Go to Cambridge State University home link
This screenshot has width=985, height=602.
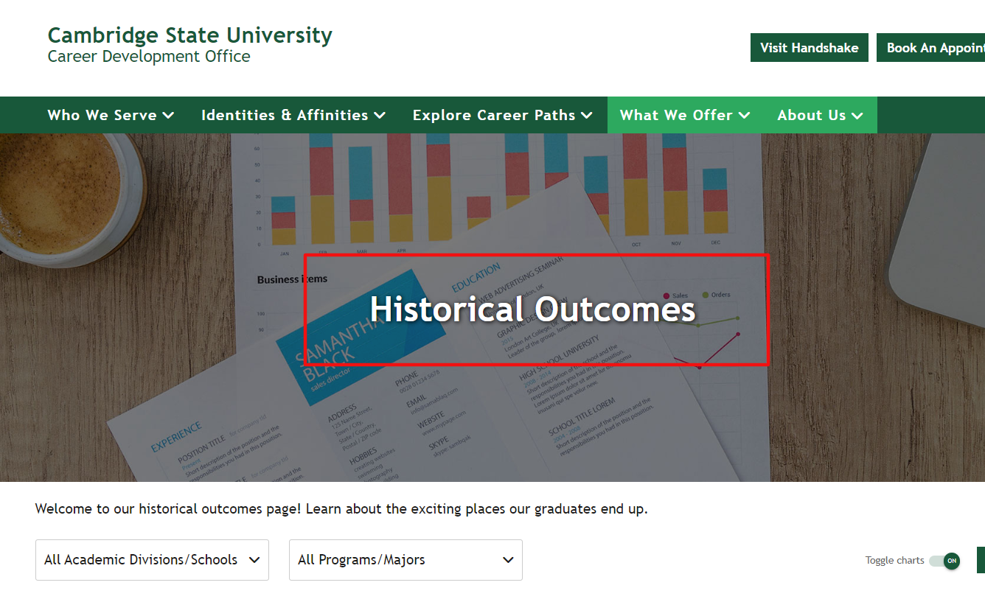click(x=189, y=35)
